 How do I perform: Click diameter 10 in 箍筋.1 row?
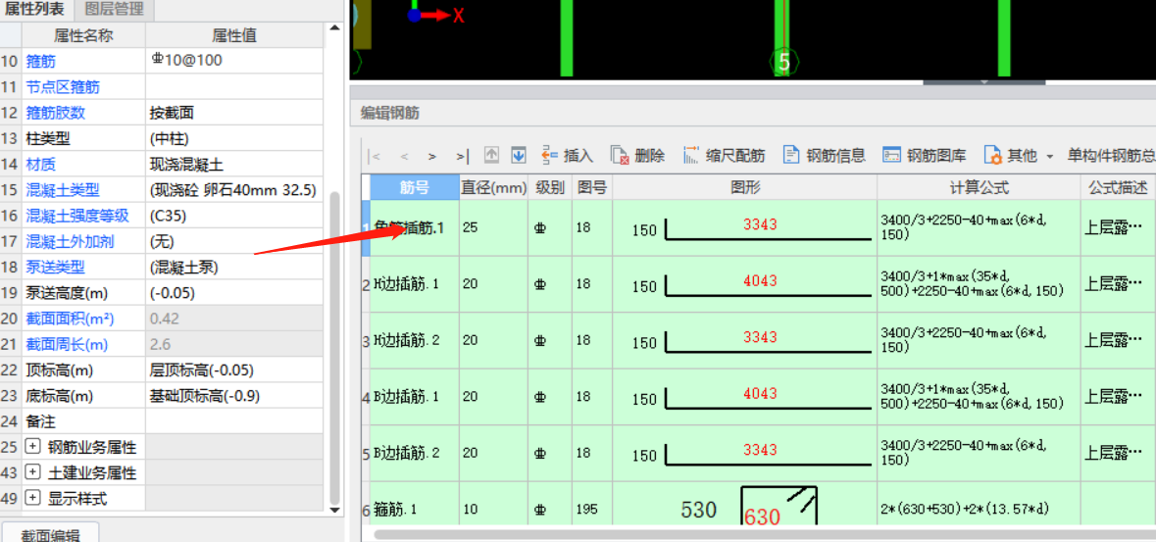pyautogui.click(x=493, y=508)
